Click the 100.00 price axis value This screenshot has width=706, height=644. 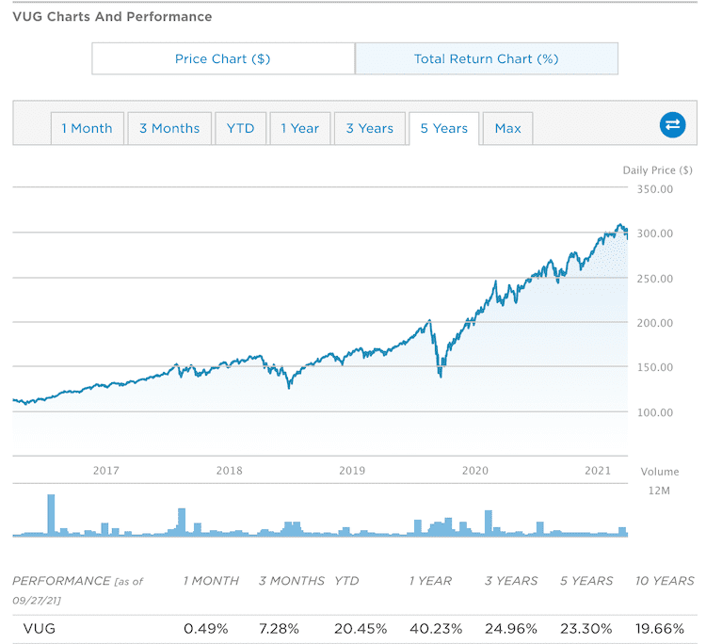tap(654, 412)
